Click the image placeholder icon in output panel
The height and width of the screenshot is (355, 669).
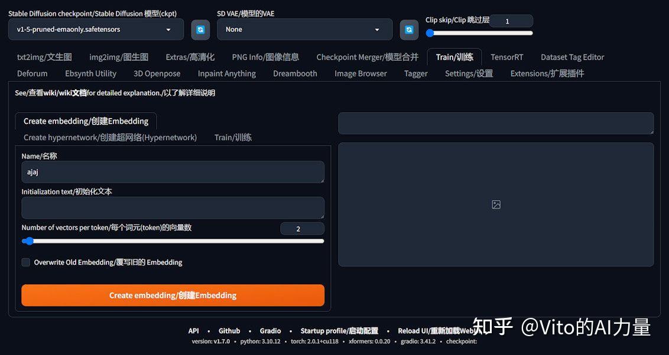click(x=496, y=204)
